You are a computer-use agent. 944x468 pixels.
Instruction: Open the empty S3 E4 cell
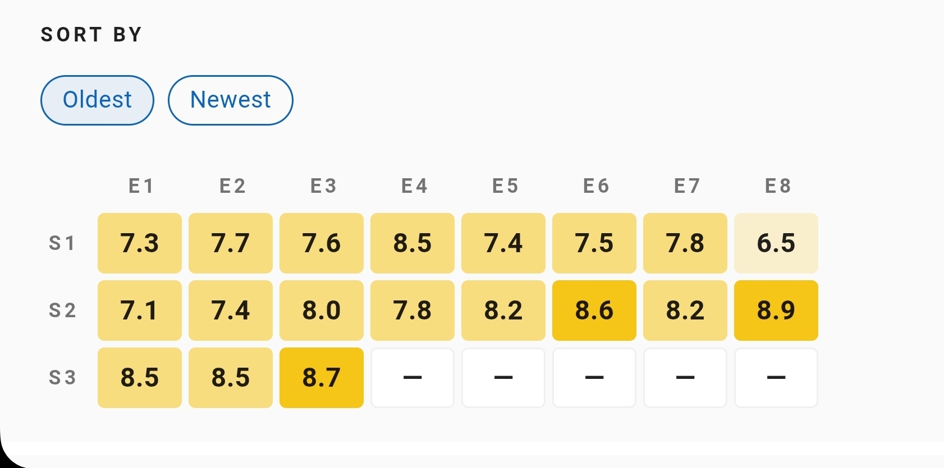413,378
